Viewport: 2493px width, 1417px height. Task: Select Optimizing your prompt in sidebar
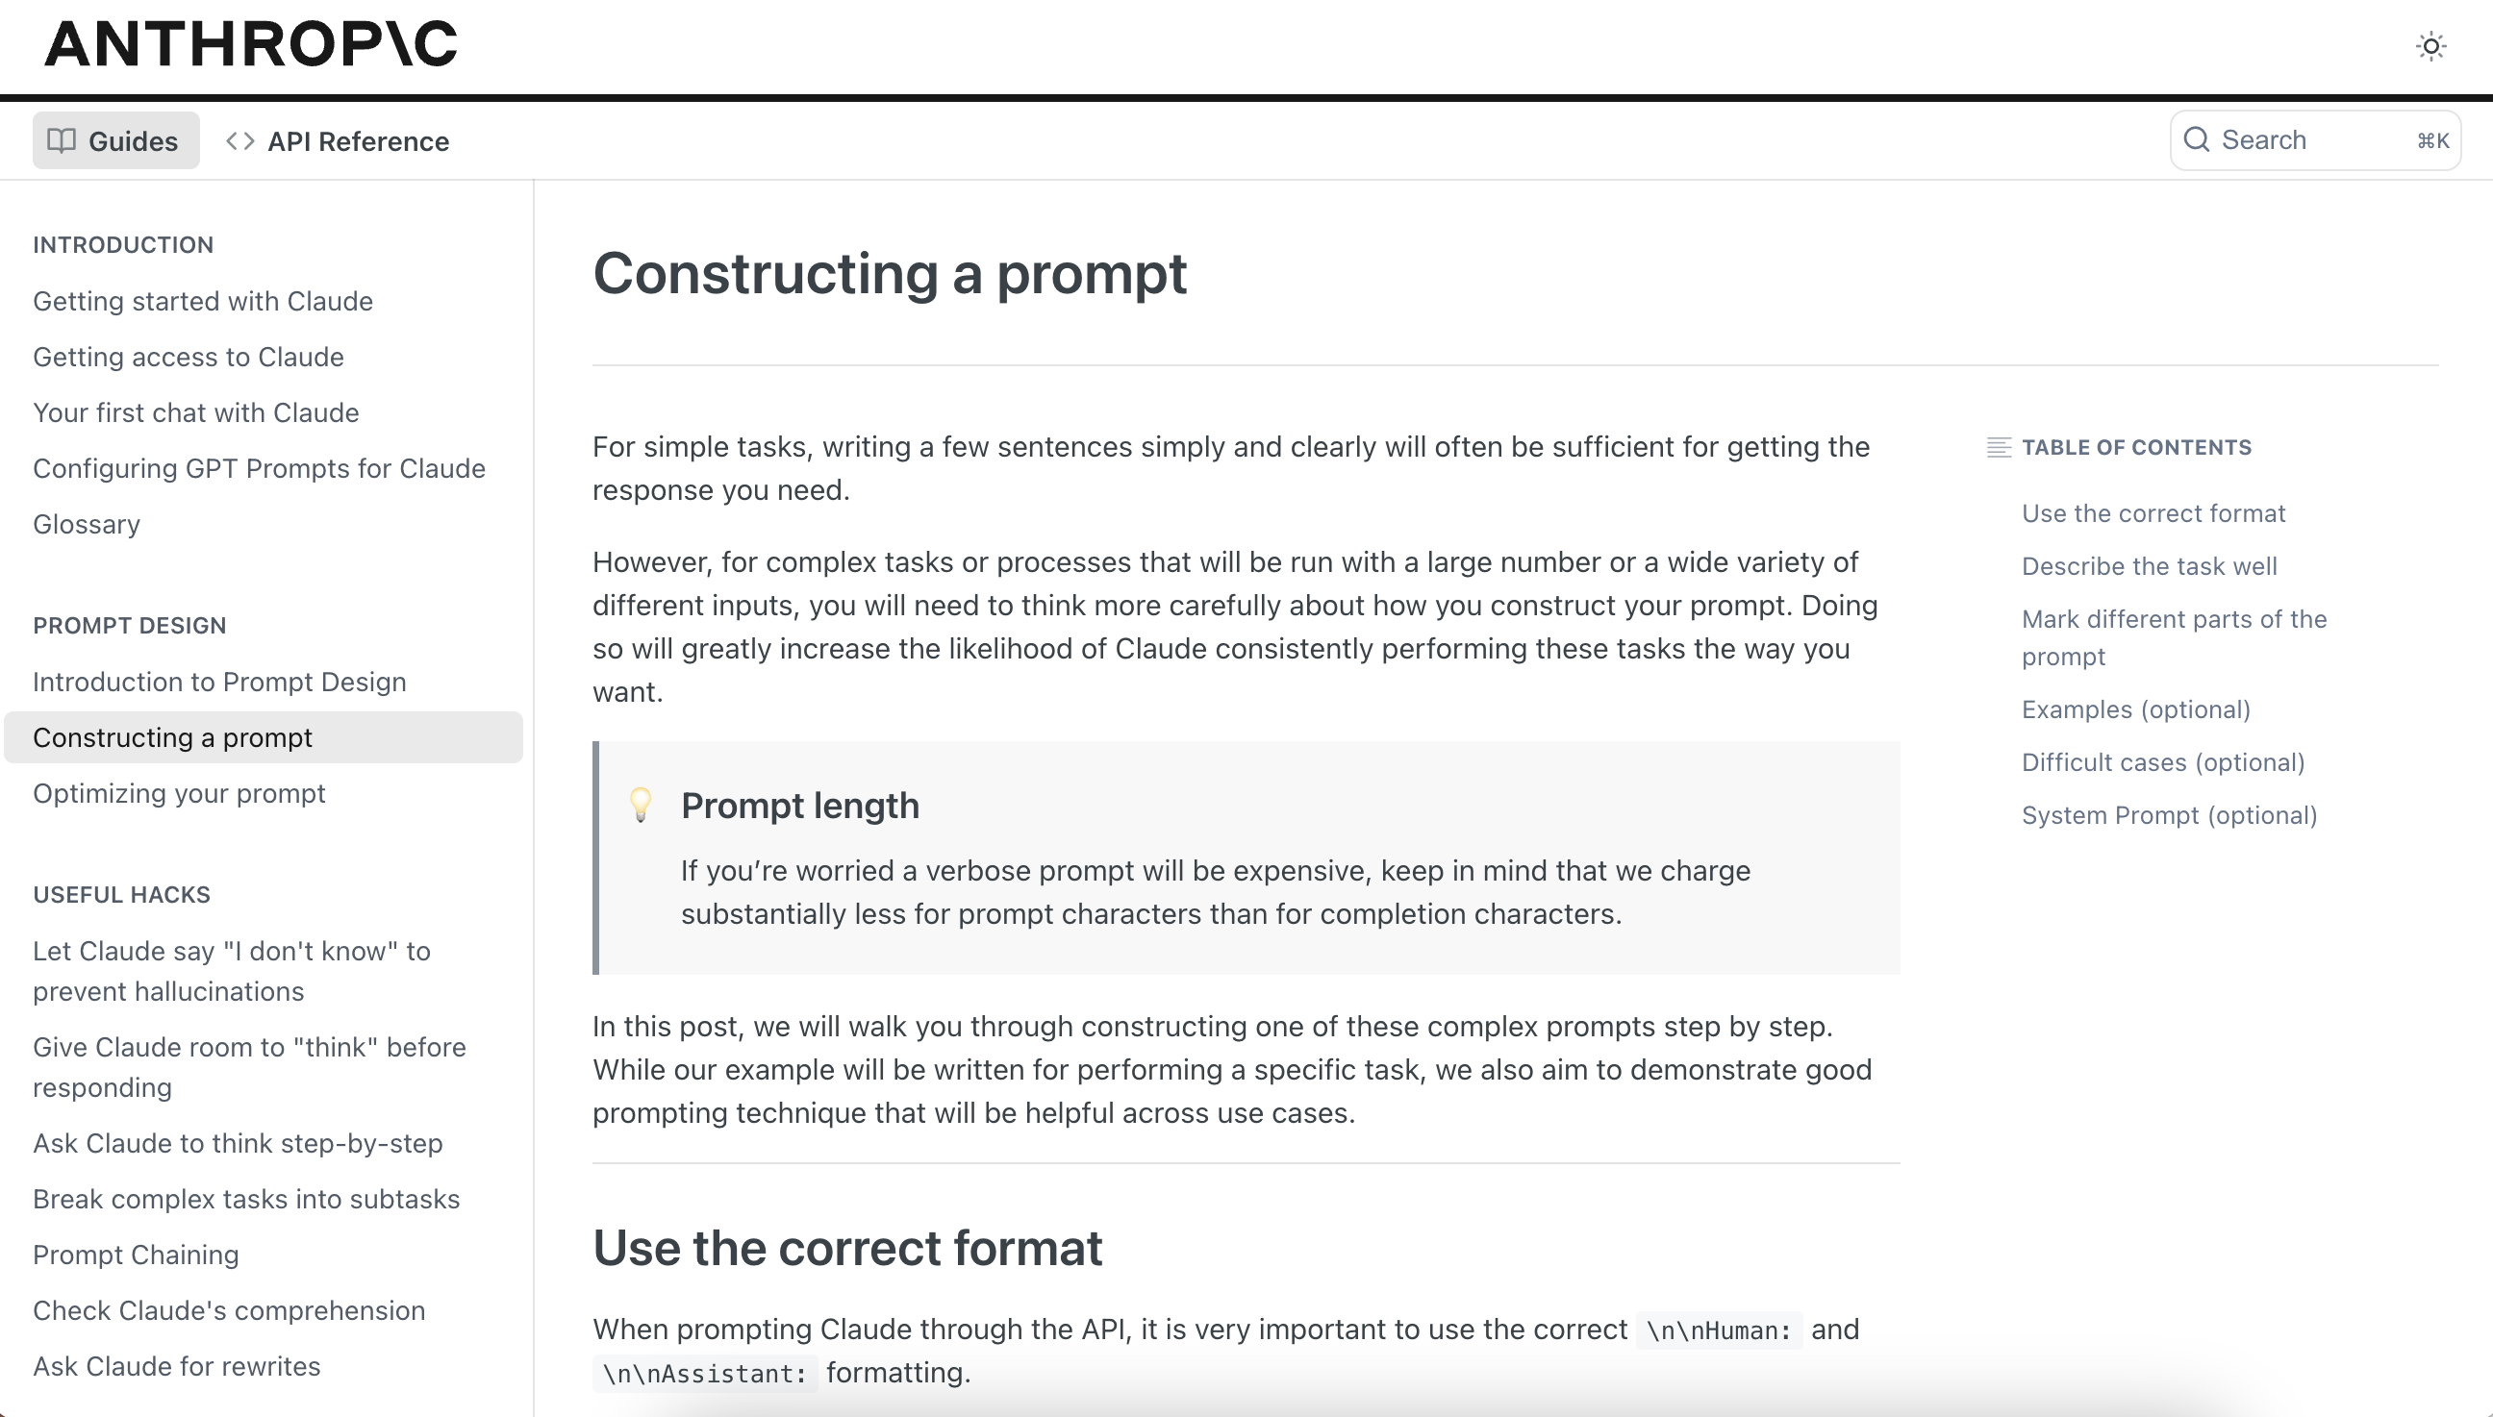[x=180, y=792]
